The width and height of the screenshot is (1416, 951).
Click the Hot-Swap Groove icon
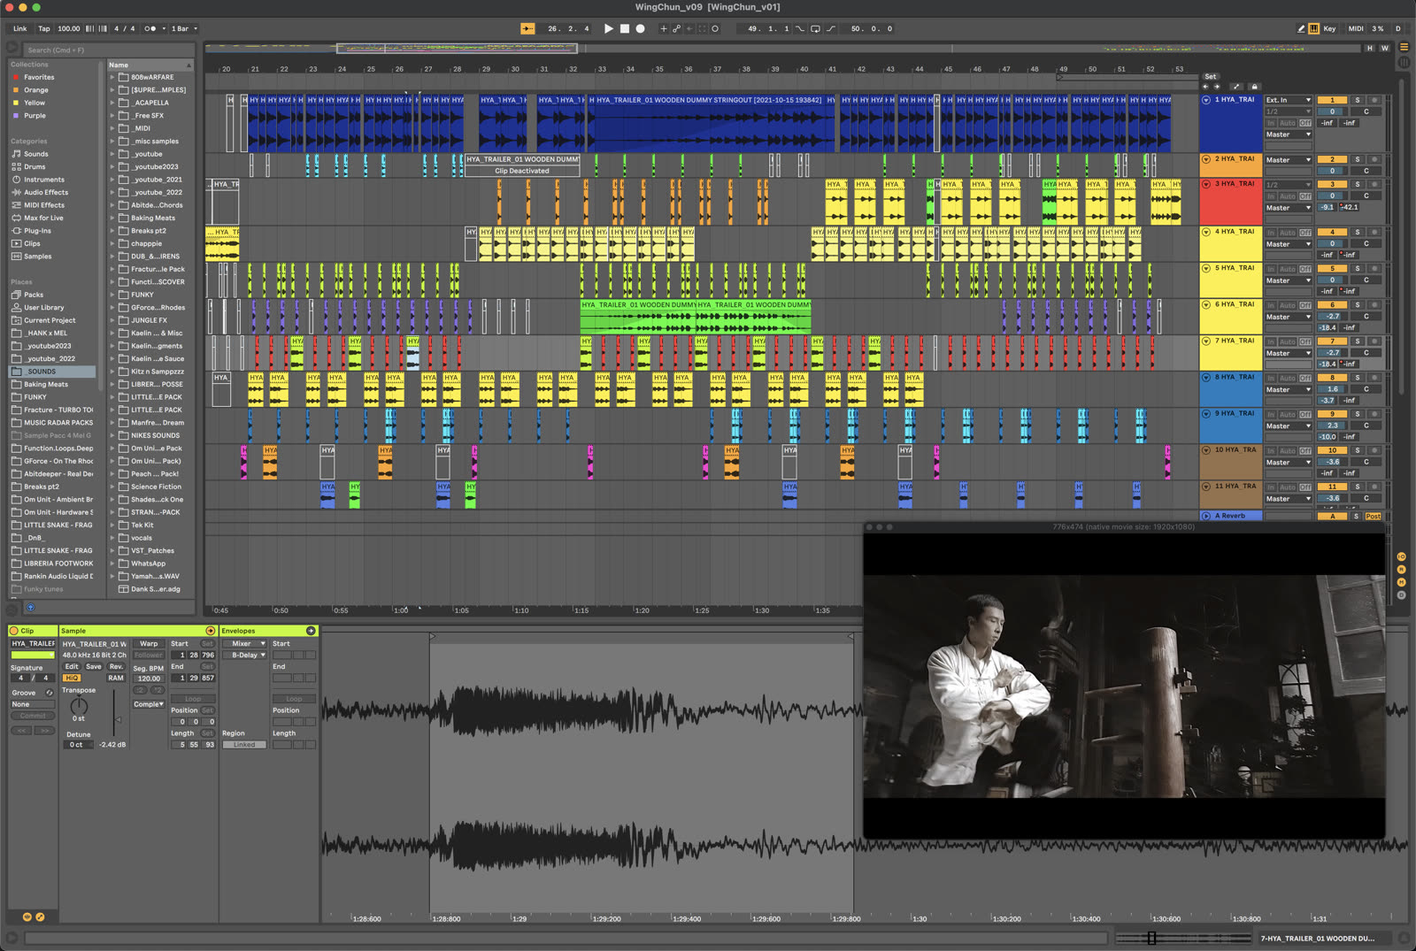(x=50, y=693)
